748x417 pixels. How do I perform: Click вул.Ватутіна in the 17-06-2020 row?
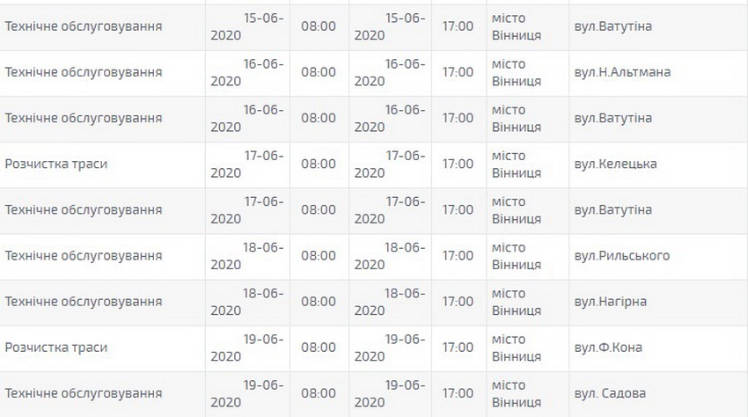click(x=612, y=210)
